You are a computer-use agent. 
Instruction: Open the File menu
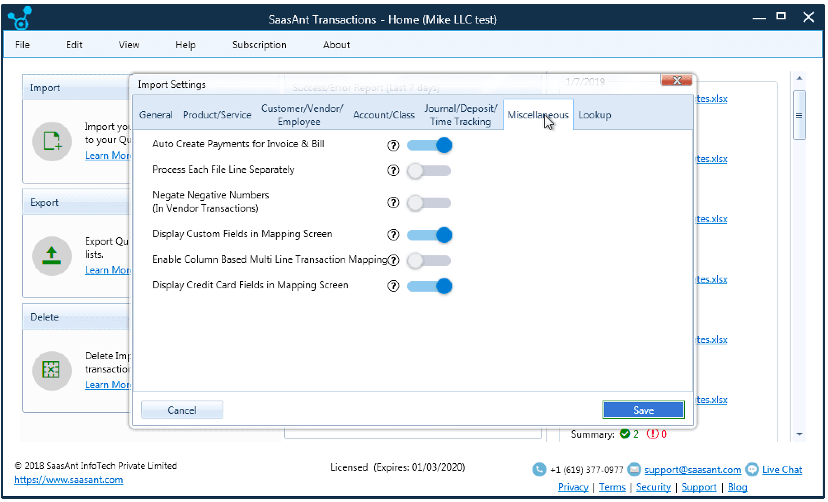[22, 45]
